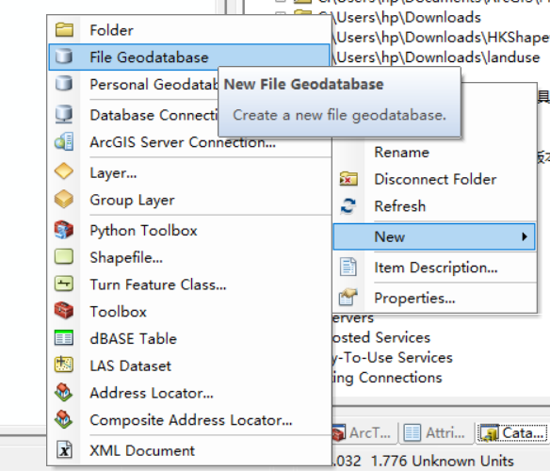Select Refresh in context menu
This screenshot has width=550, height=471.
coord(434,206)
